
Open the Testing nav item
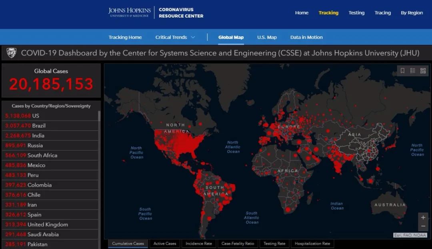356,13
